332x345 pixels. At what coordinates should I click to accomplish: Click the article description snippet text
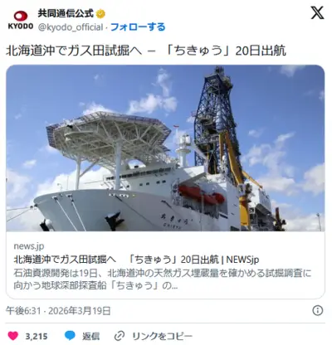162,279
